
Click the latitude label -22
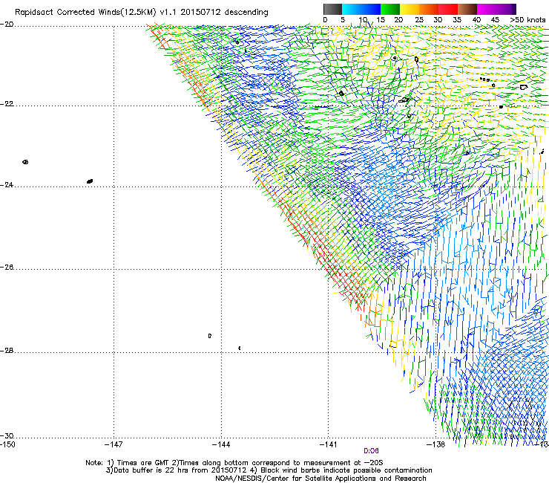7,104
